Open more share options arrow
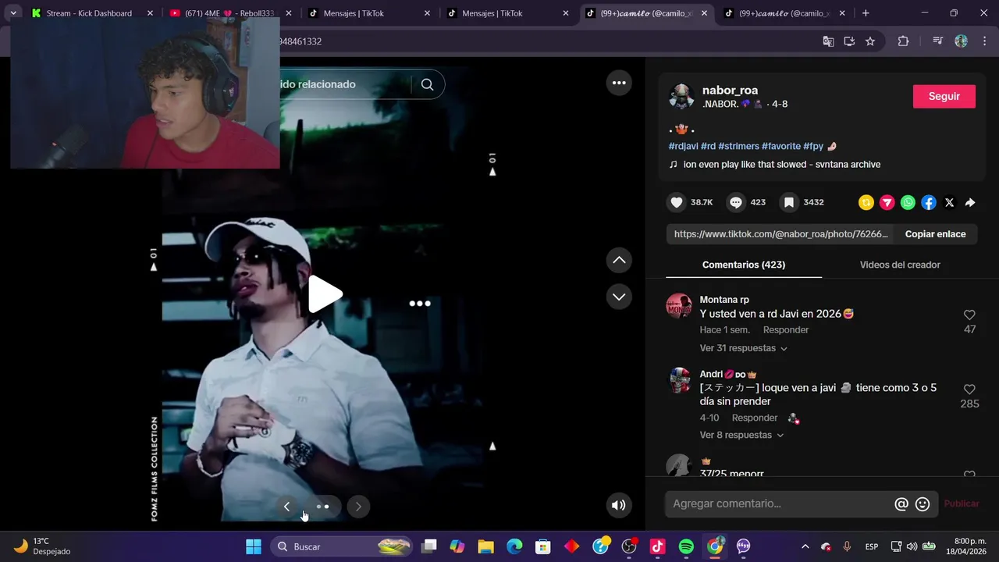The height and width of the screenshot is (562, 999). pyautogui.click(x=970, y=202)
